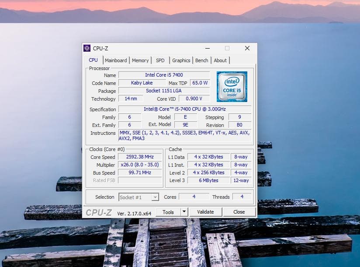Screen dimensions: 360x267
Task: Open the Graphics tab
Action: pyautogui.click(x=181, y=60)
